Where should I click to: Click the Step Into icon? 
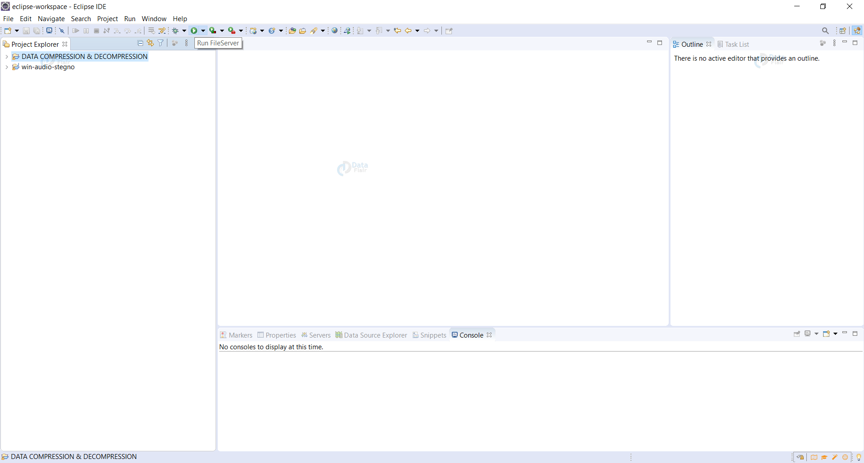tap(117, 31)
